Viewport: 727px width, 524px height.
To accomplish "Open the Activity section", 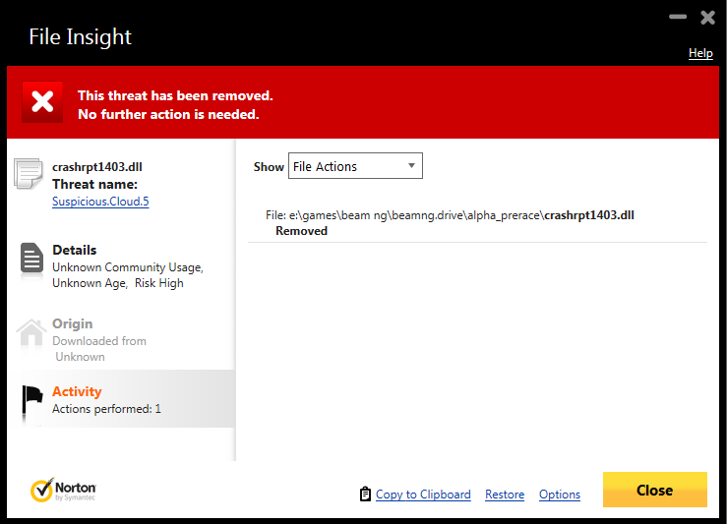I will [121, 399].
